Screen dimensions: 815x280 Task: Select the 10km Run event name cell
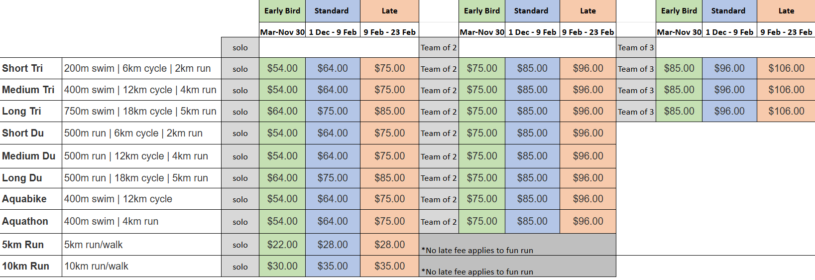(x=25, y=266)
